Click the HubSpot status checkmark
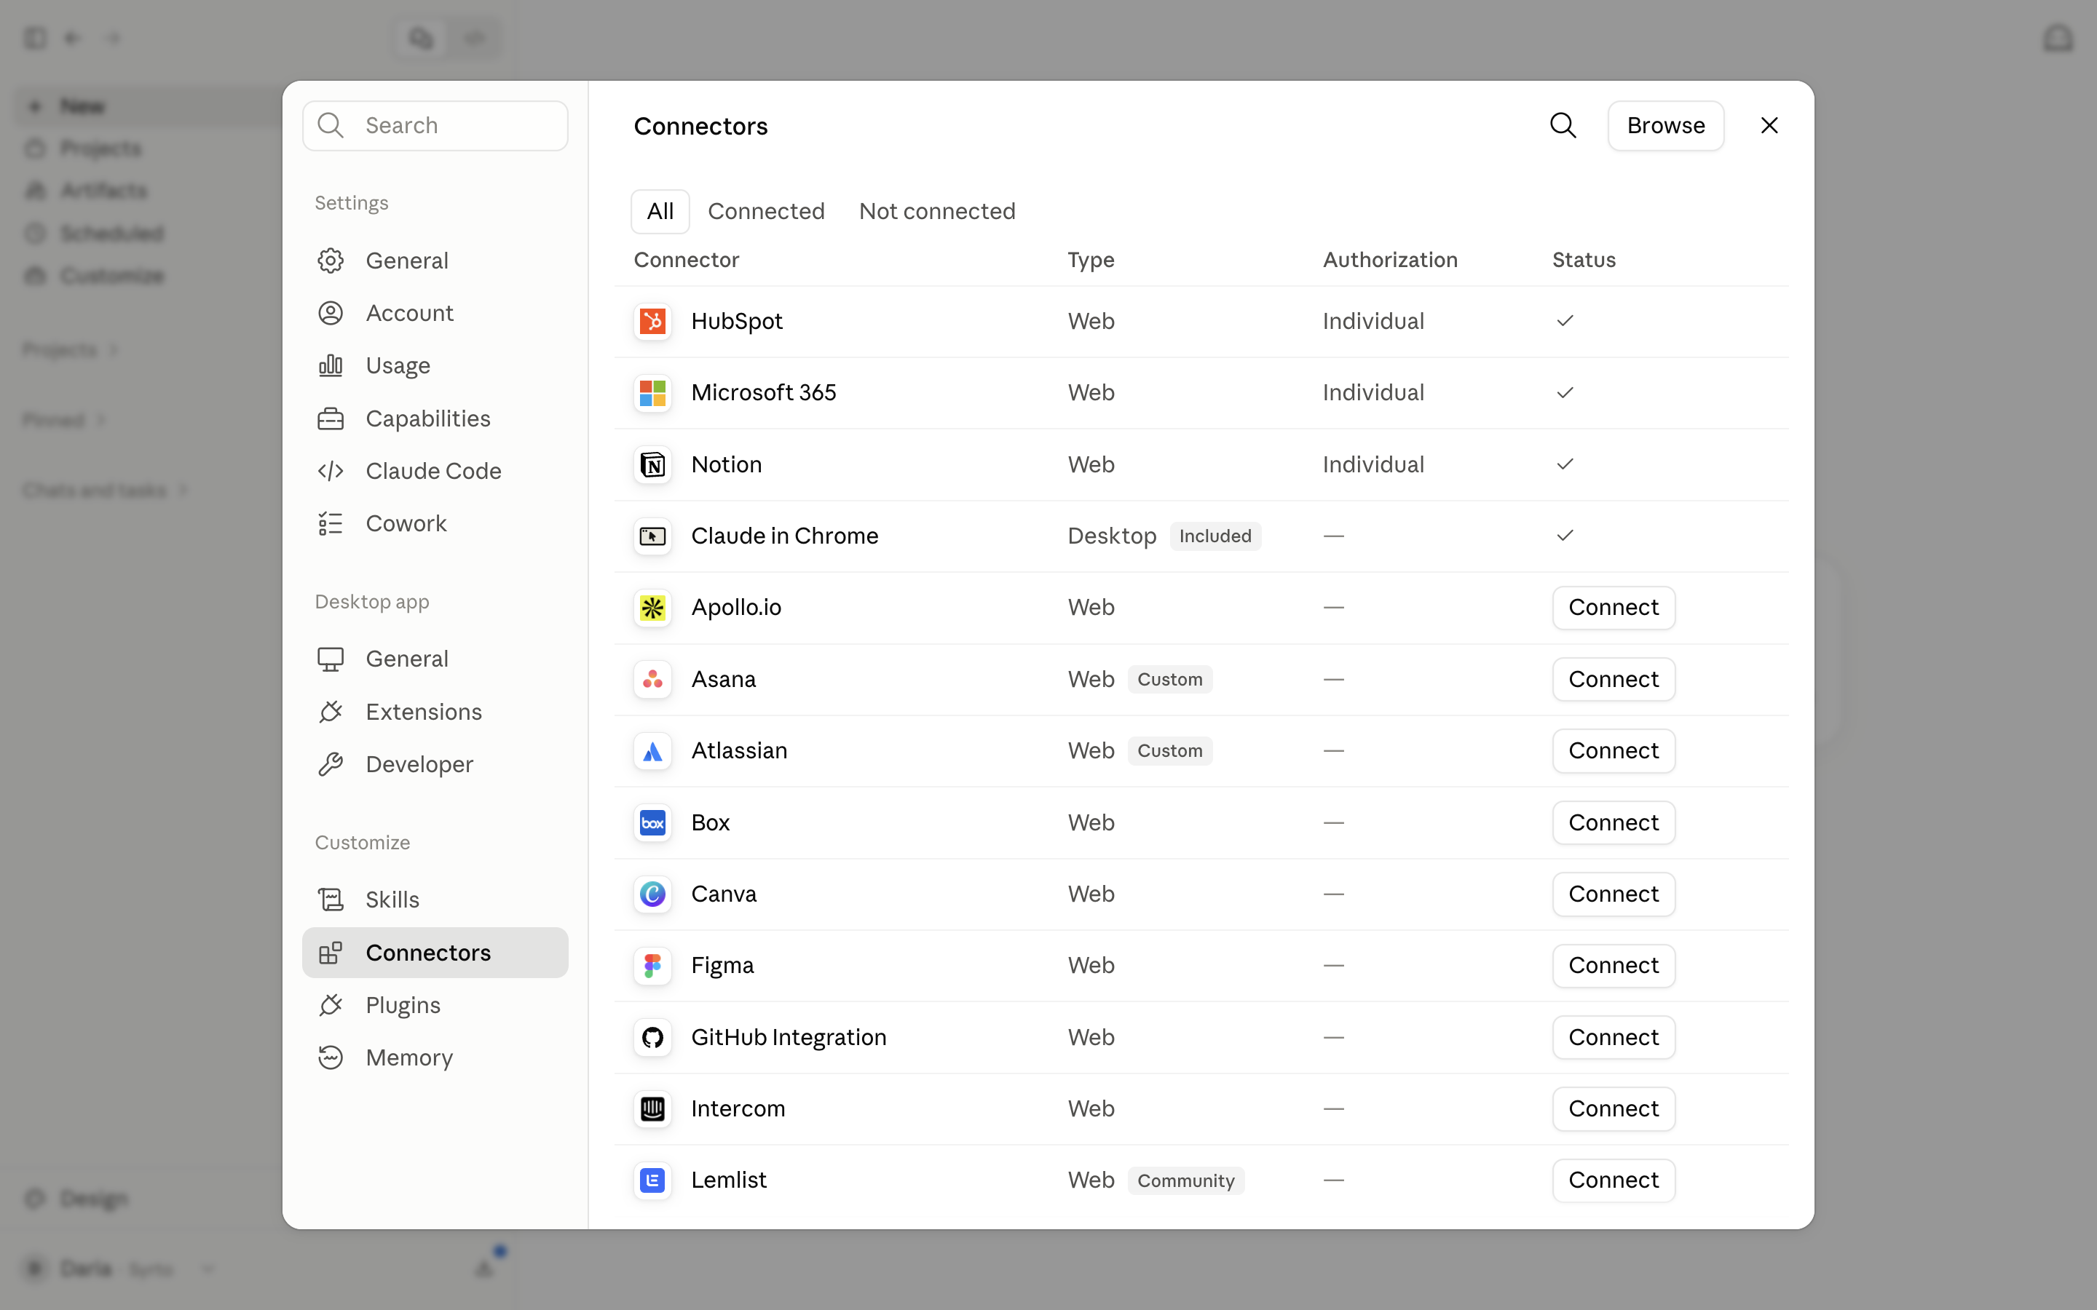Viewport: 2097px width, 1310px height. pos(1564,322)
